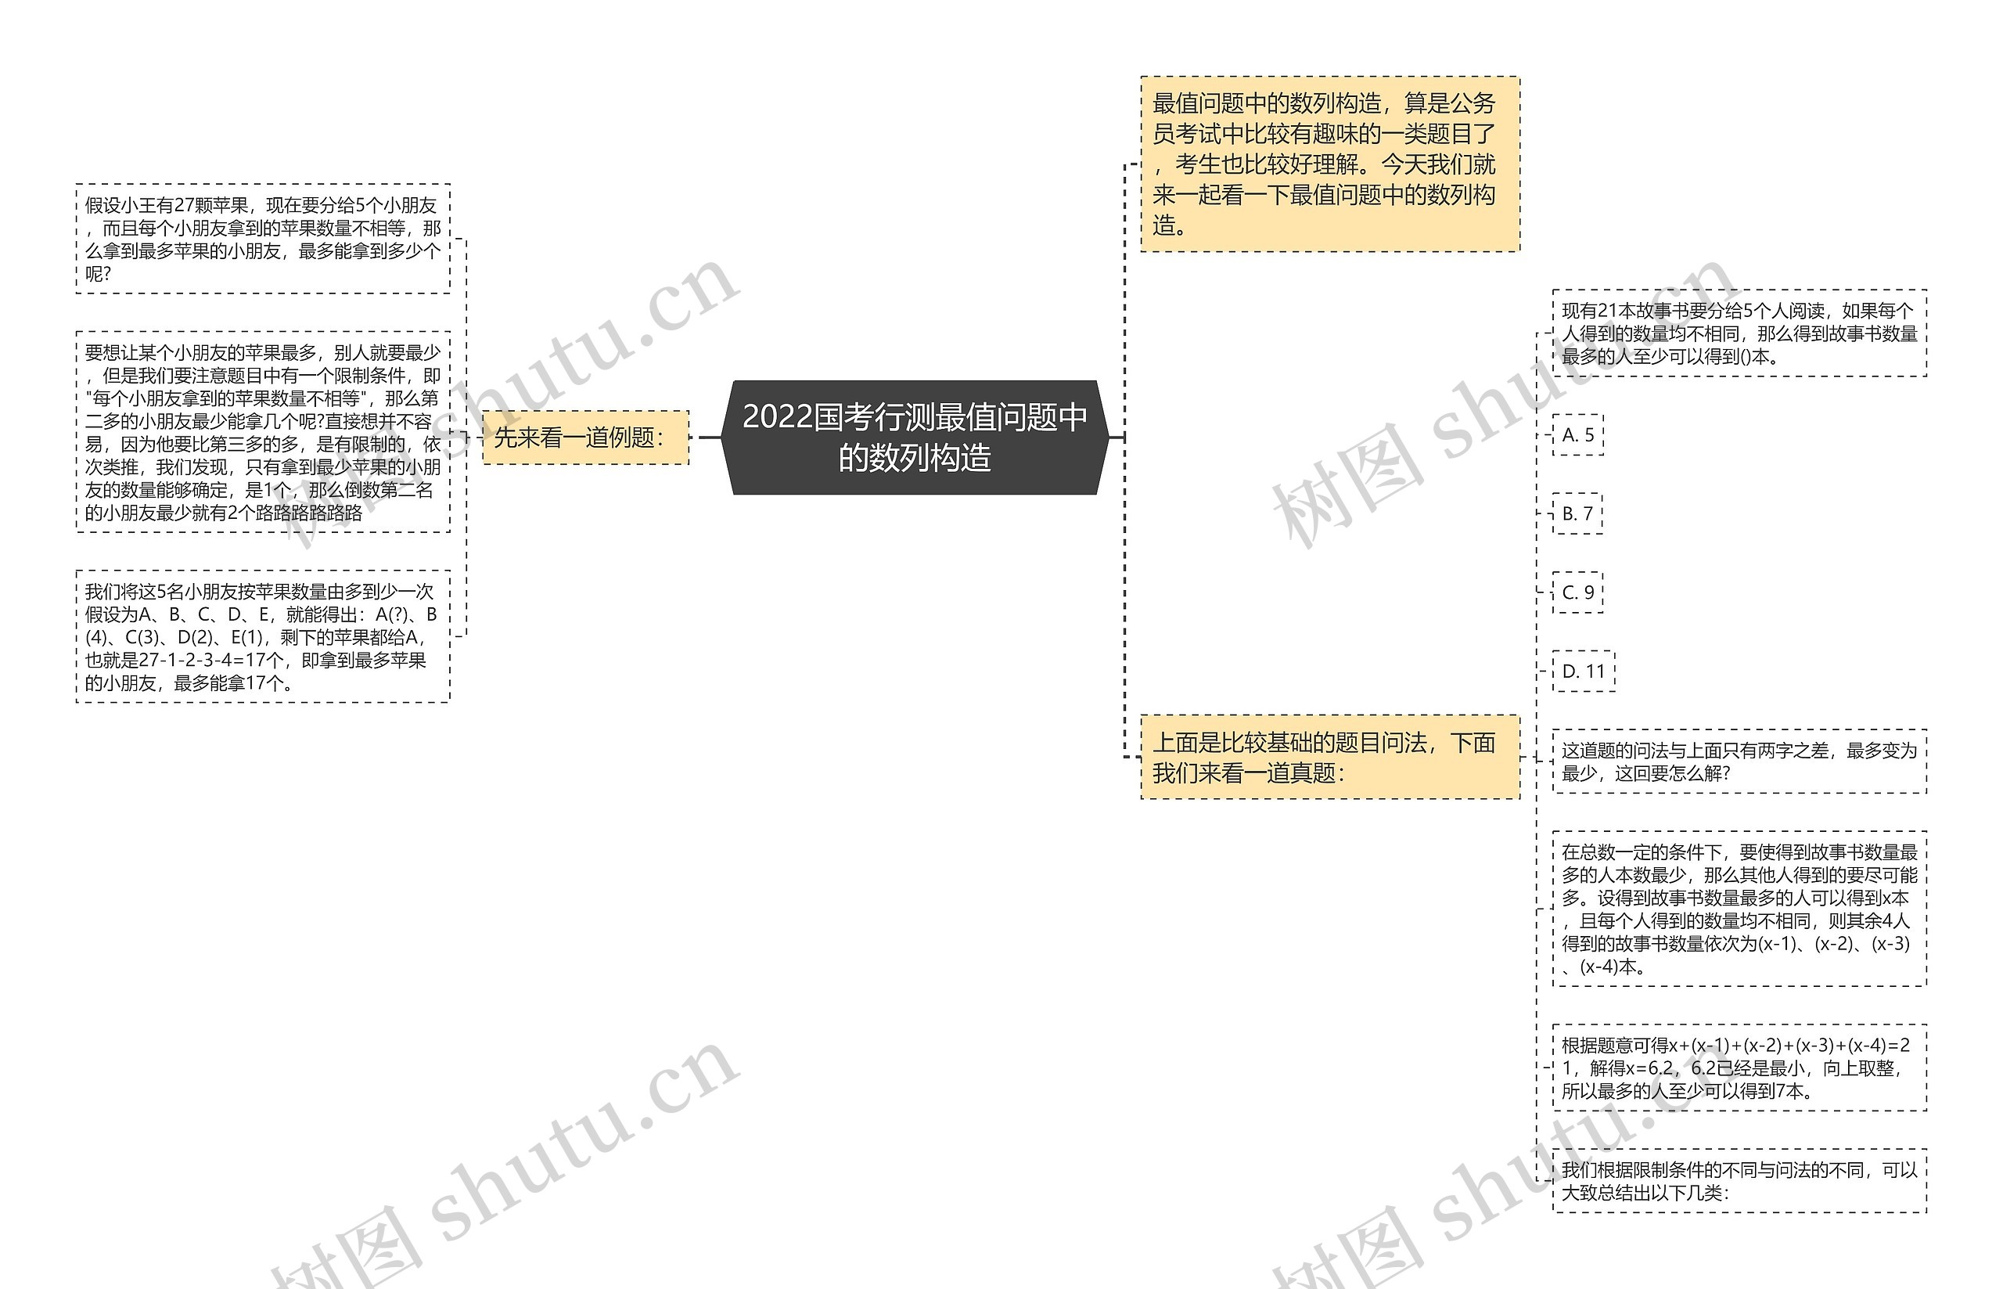The height and width of the screenshot is (1289, 2003).
Task: Select answer option 'D. 11'
Action: click(x=1583, y=671)
